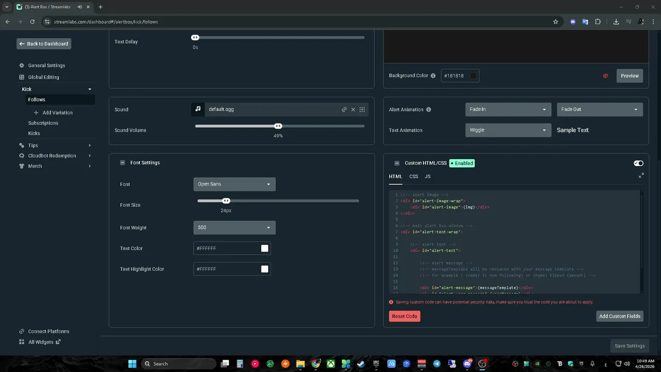661x372 pixels.
Task: Open the browser extensions puzzle icon
Action: coord(598,22)
